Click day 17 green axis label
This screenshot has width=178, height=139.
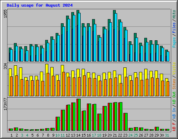pyautogui.click(x=94, y=135)
